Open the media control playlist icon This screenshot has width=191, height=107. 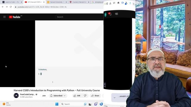point(114,3)
